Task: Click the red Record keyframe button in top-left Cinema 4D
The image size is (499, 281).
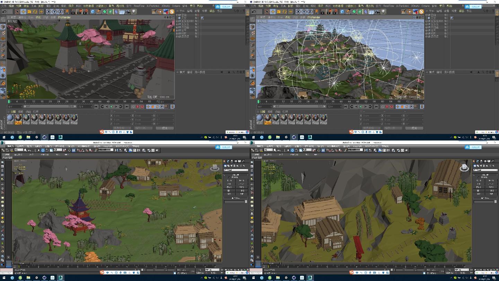Action: (x=137, y=107)
